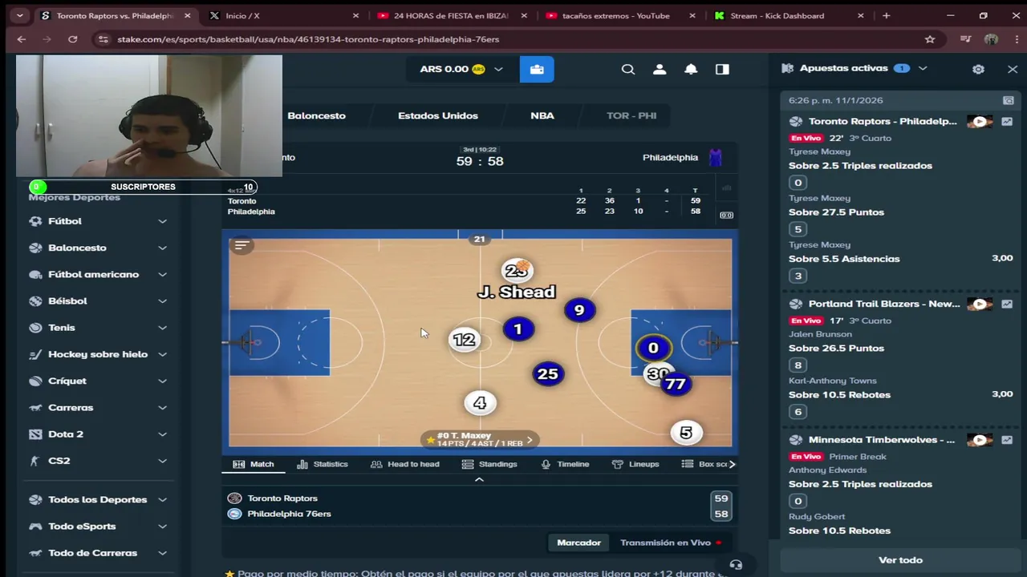
Task: Open a new Chrome tab
Action: tap(886, 15)
